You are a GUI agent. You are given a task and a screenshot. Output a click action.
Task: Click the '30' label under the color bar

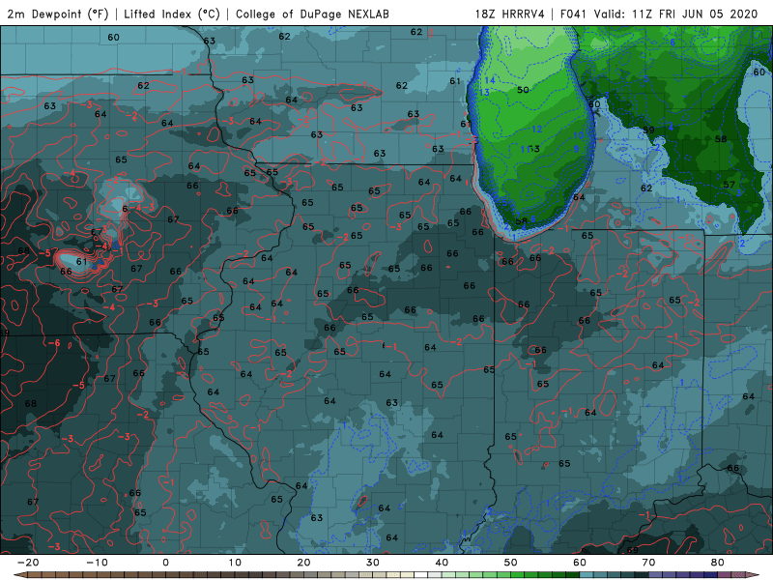373,563
